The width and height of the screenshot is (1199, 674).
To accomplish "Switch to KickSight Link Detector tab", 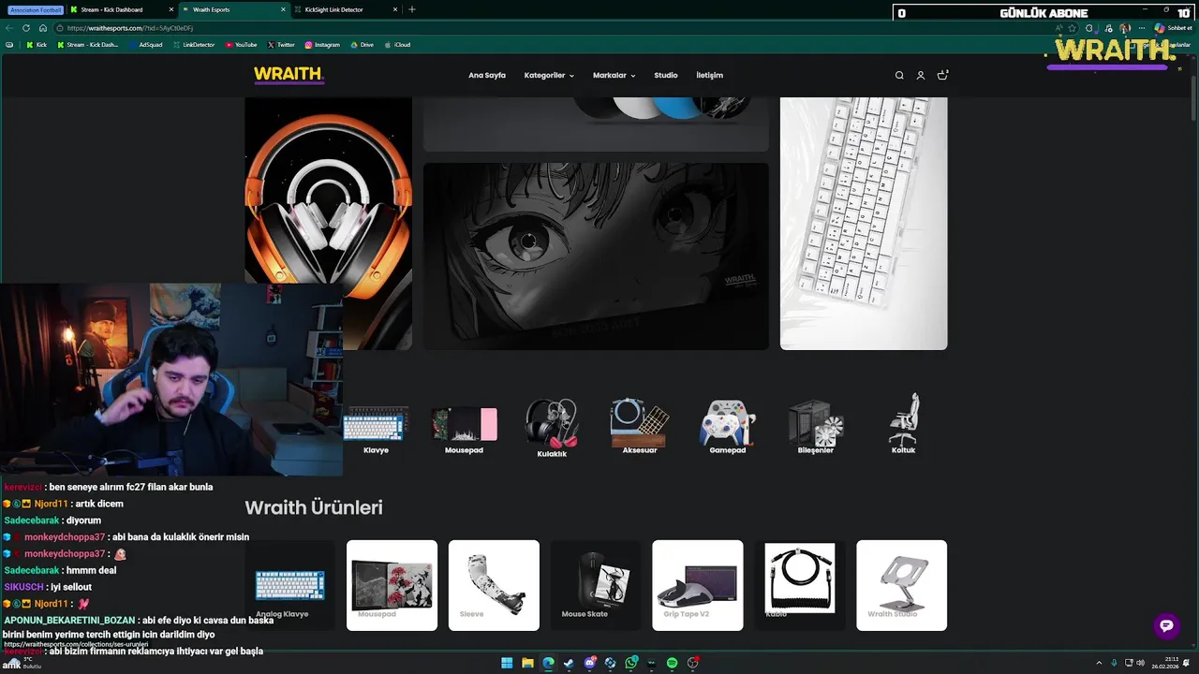I will 345,9.
